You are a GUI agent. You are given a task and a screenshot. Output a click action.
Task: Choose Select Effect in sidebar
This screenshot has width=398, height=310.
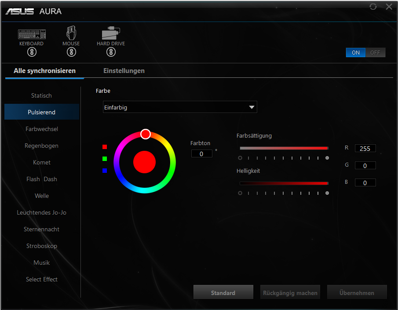coord(42,279)
